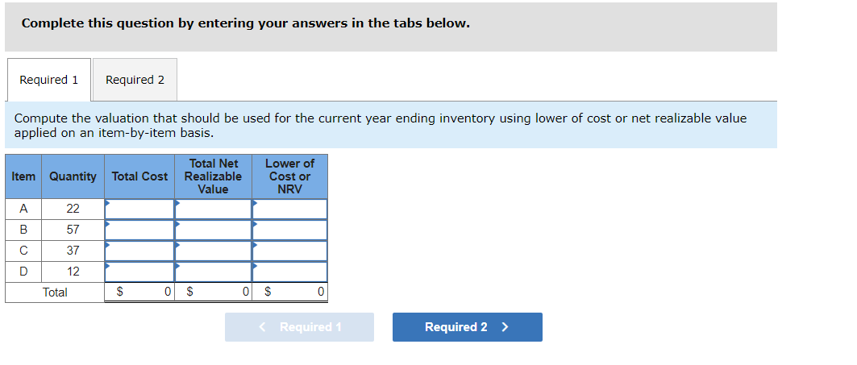Click Lower of Cost or NRV for item D
This screenshot has height=365, width=857.
pos(289,272)
